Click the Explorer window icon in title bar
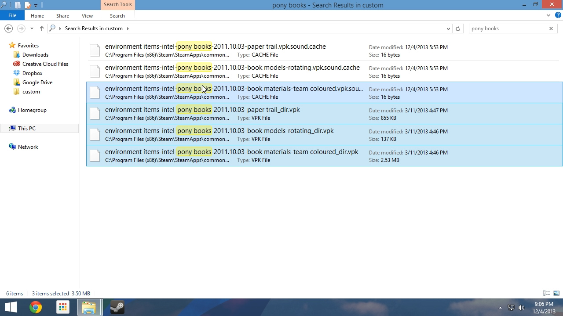 tap(4, 5)
